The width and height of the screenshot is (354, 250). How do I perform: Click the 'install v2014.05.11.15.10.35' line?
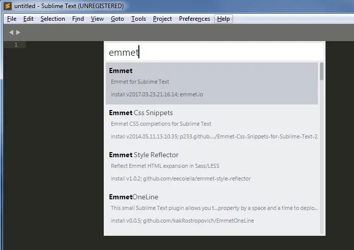[x=214, y=136]
